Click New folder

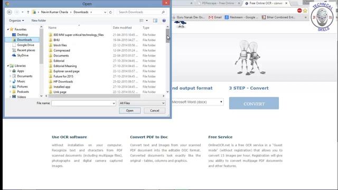click(39, 21)
